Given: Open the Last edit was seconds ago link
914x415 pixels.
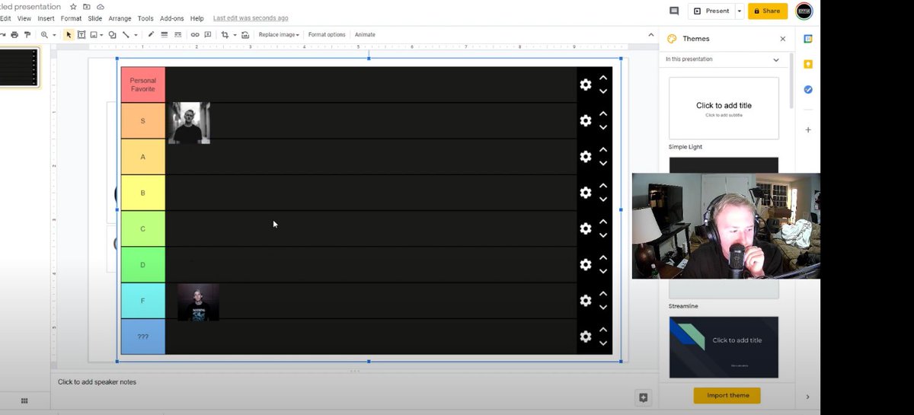Looking at the screenshot, I should pyautogui.click(x=251, y=18).
